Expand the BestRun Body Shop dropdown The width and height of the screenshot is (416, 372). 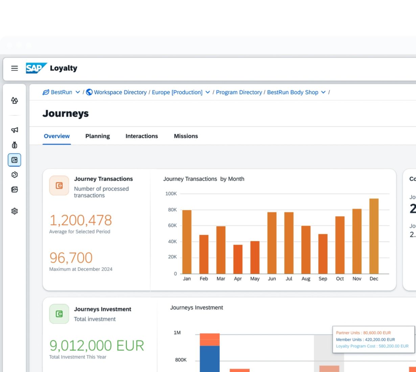click(323, 92)
